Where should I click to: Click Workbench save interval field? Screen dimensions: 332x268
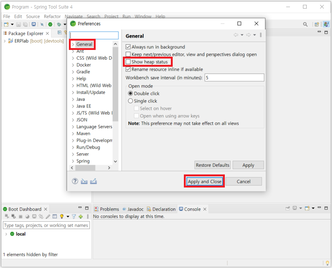click(x=234, y=78)
